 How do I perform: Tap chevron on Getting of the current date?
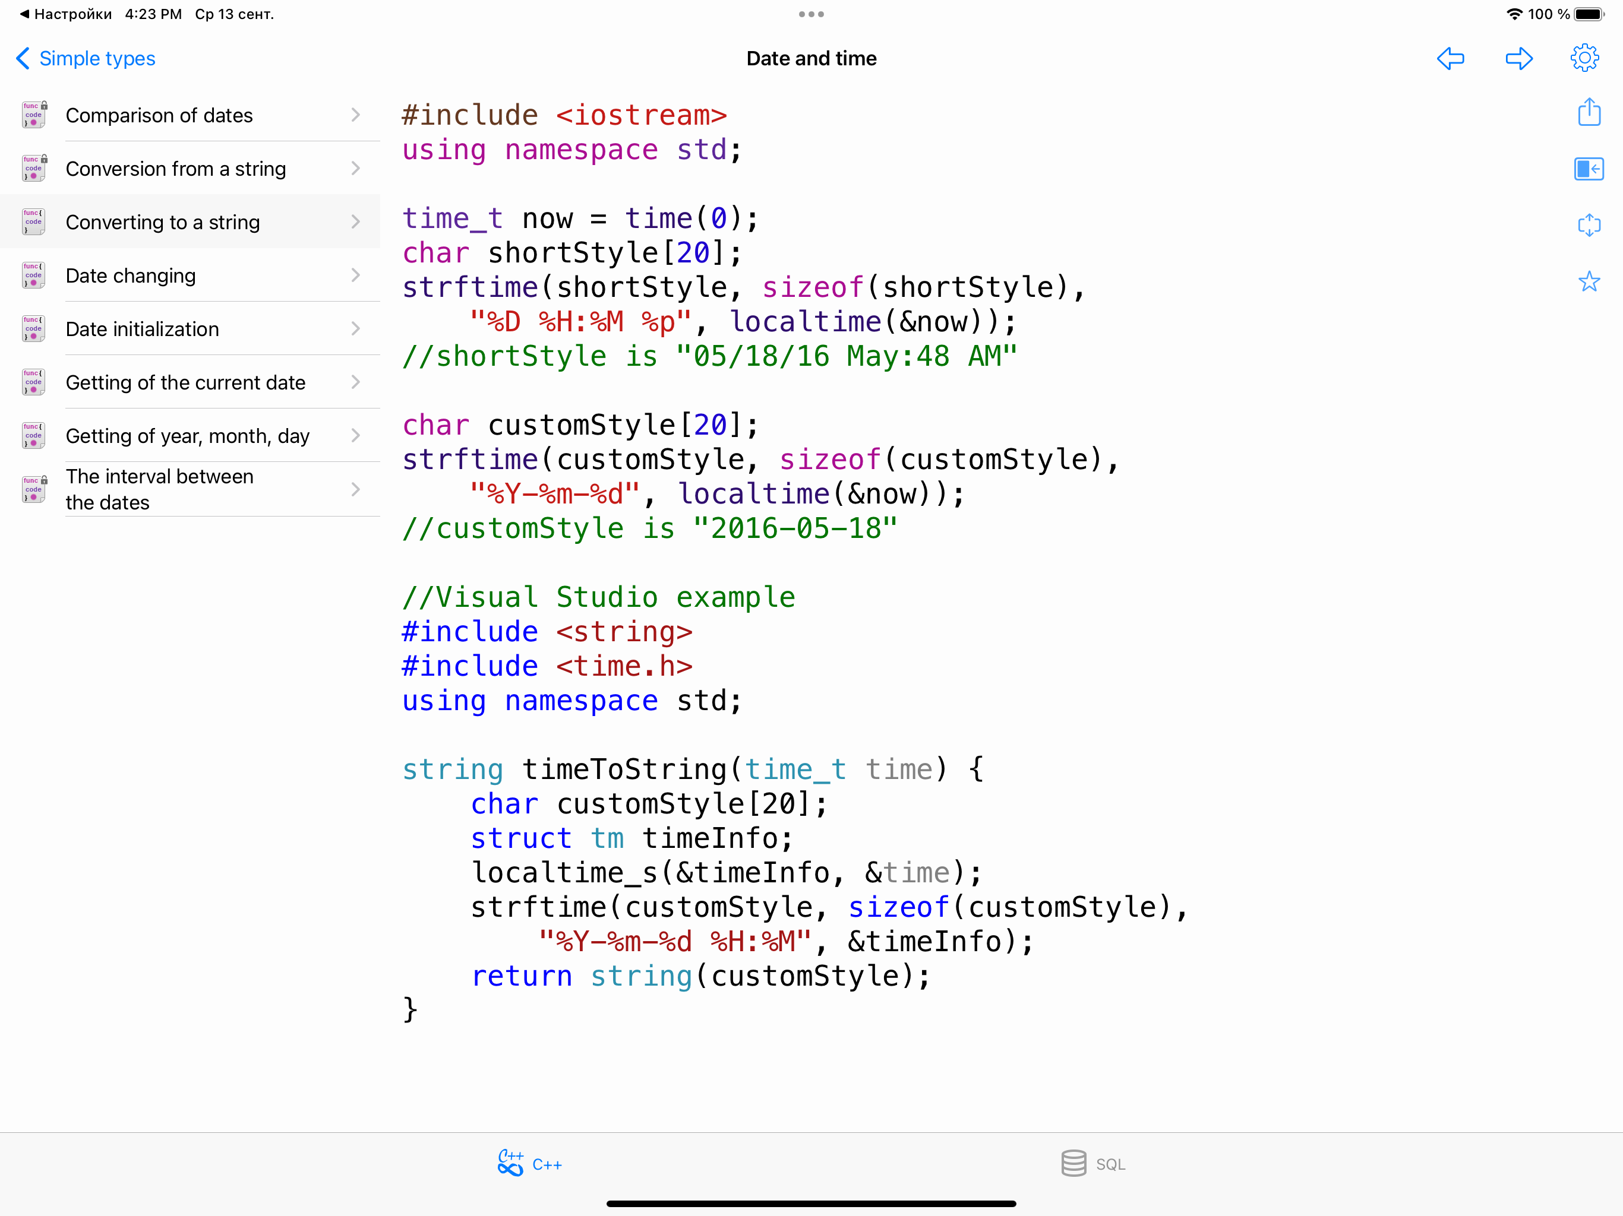click(356, 382)
